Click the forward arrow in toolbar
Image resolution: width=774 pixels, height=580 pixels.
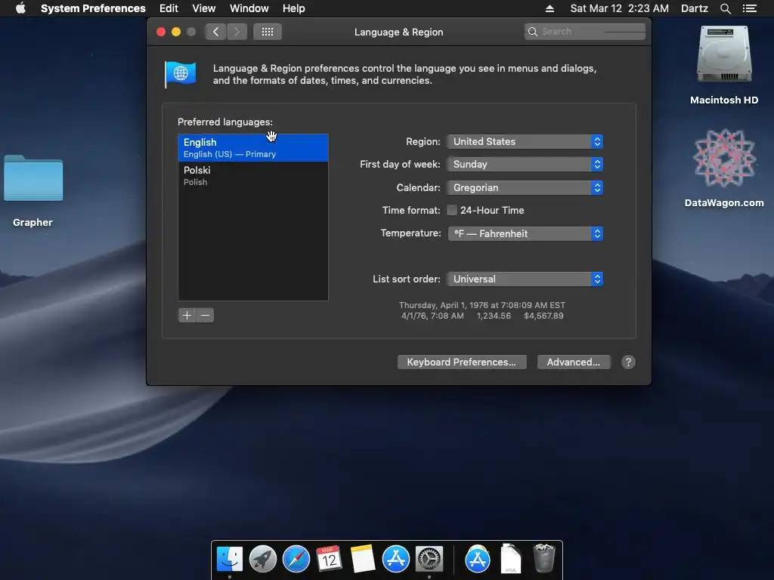(237, 32)
